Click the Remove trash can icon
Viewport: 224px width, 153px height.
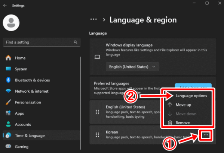coord(170,122)
